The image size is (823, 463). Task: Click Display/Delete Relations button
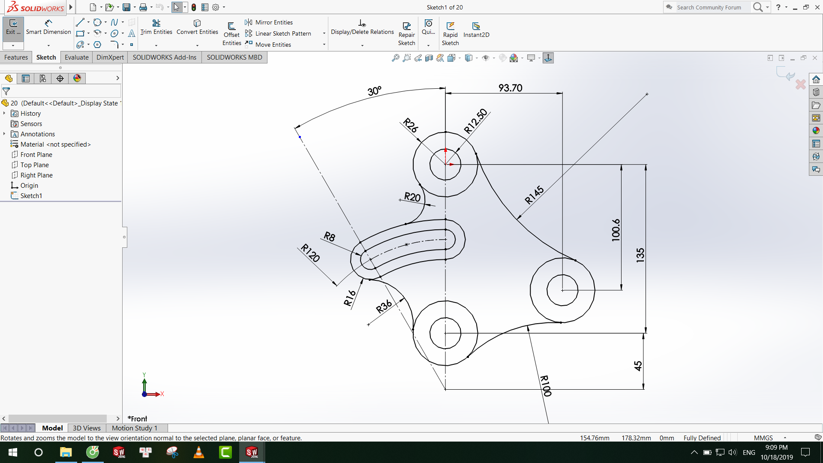(x=362, y=27)
